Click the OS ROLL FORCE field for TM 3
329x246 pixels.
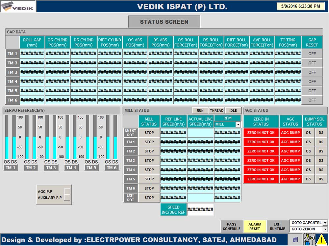[x=186, y=72]
